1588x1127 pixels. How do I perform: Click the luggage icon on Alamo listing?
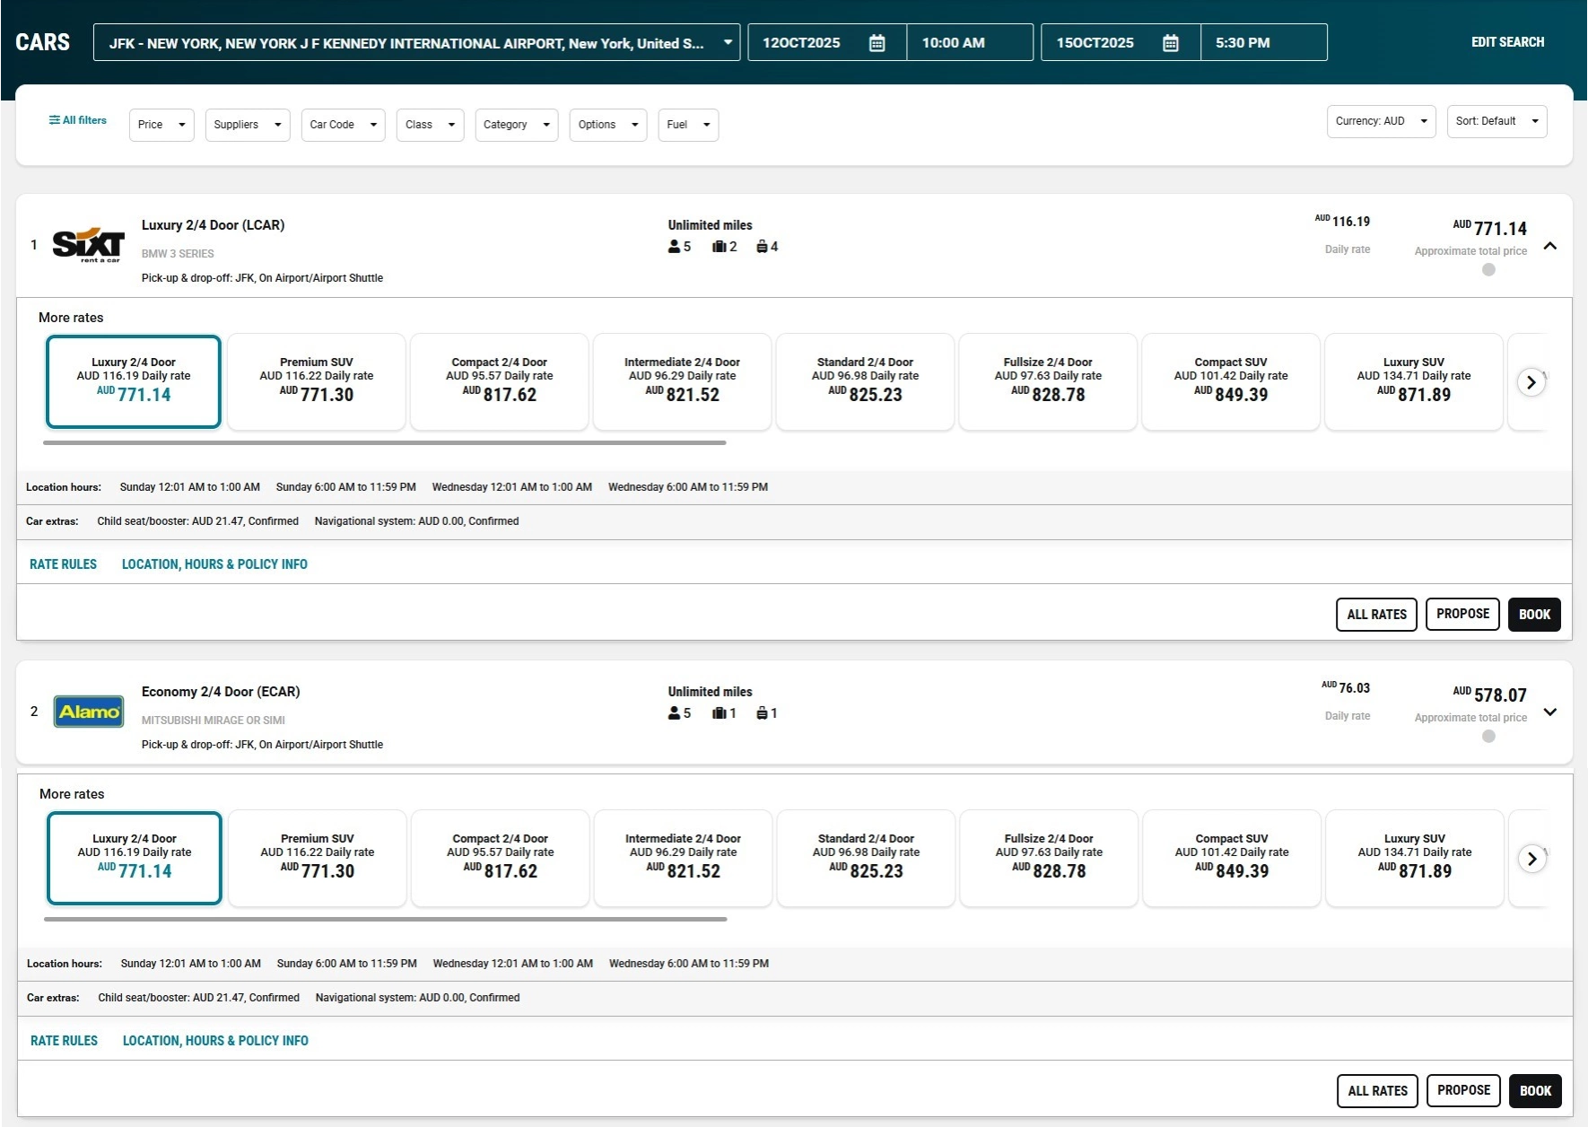point(719,712)
